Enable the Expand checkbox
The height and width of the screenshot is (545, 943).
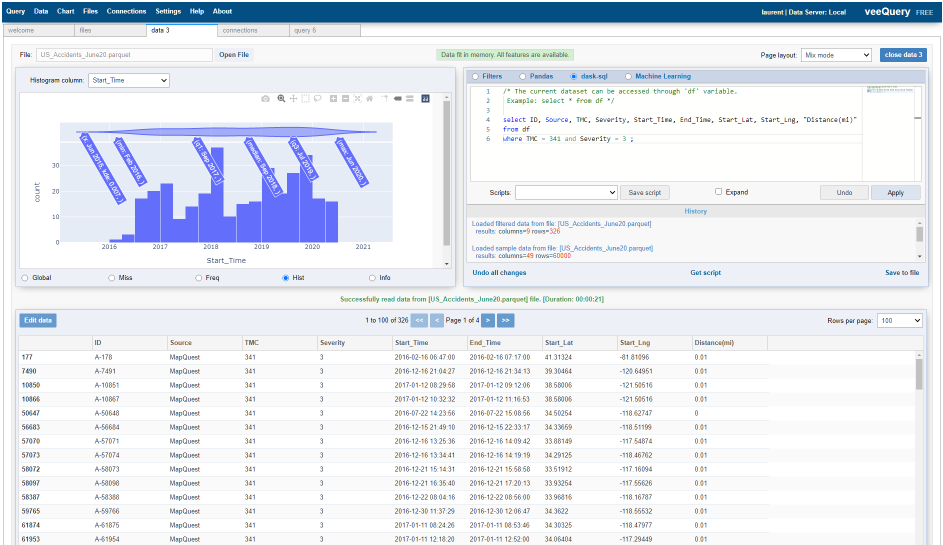[x=718, y=191]
